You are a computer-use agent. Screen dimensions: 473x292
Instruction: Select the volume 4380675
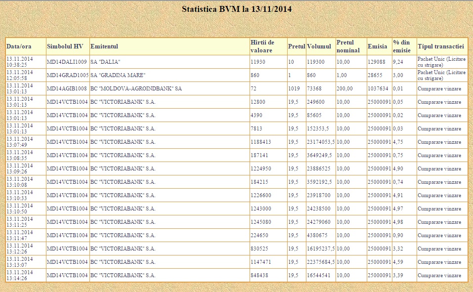[x=317, y=235]
